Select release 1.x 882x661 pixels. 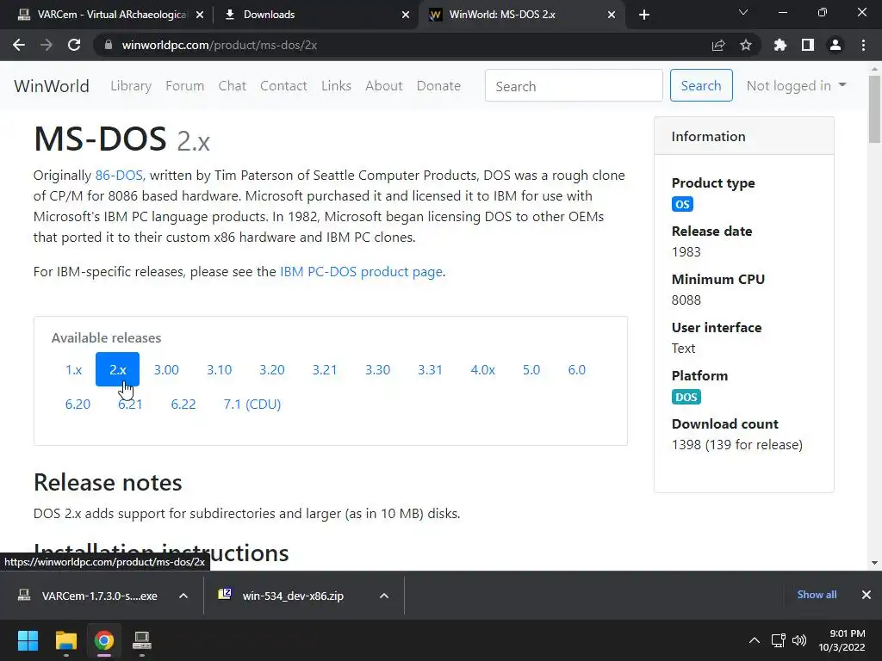coord(73,370)
